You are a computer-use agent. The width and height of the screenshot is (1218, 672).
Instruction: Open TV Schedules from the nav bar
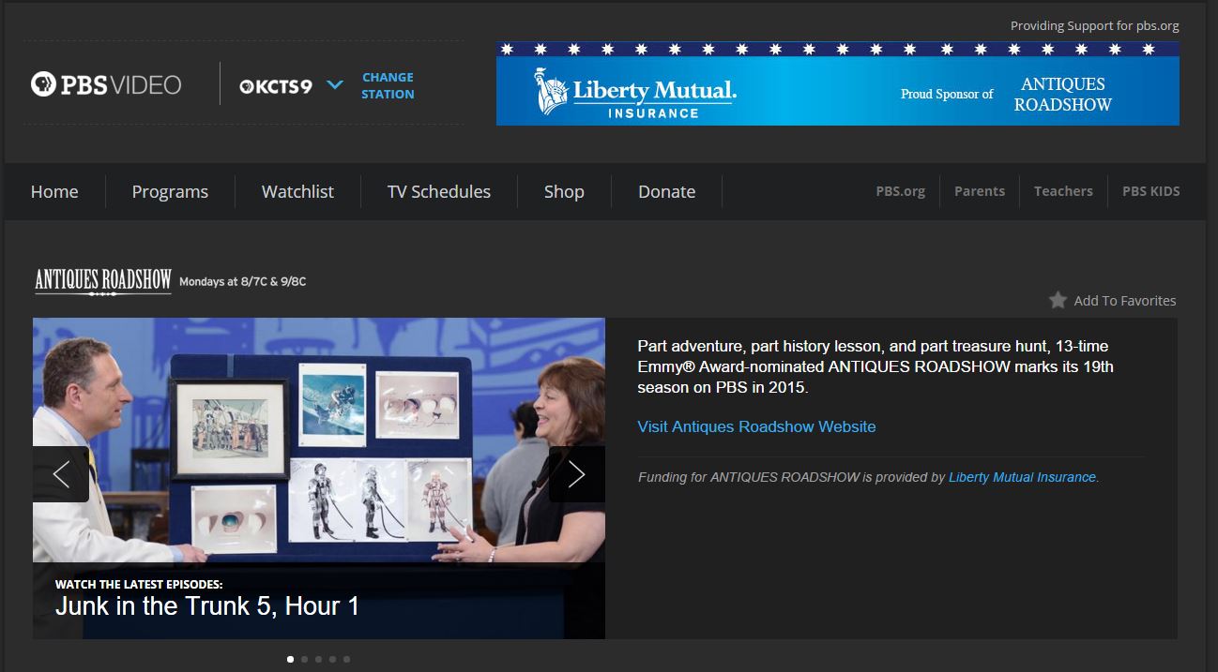[x=439, y=191]
